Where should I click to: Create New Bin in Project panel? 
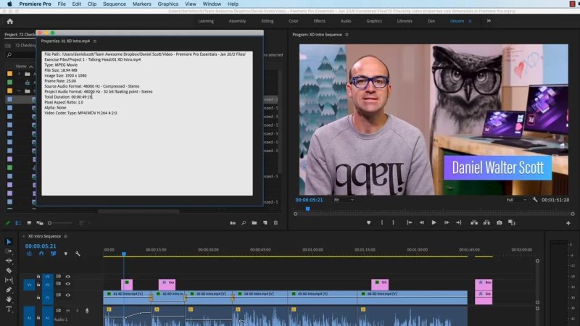click(x=254, y=223)
